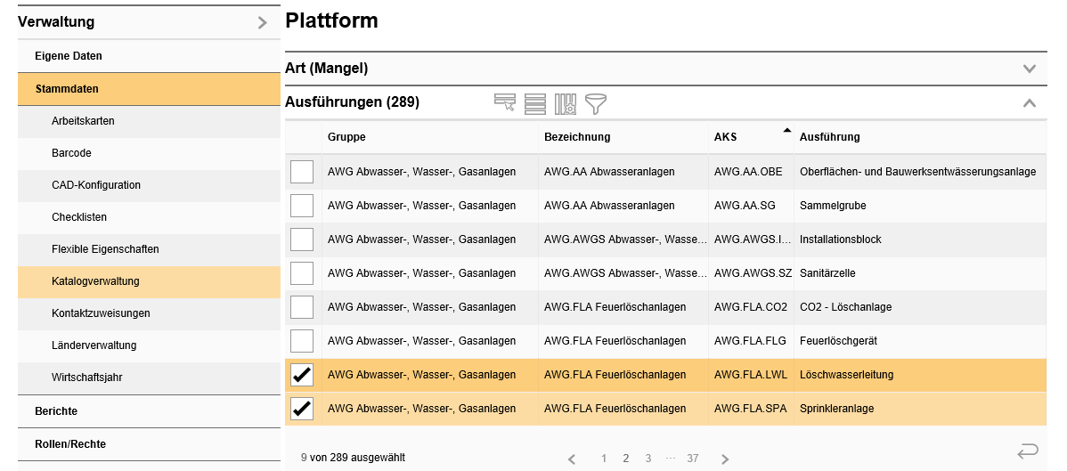Collapse the Ausführungen section
This screenshot has width=1067, height=471.
(x=1030, y=103)
